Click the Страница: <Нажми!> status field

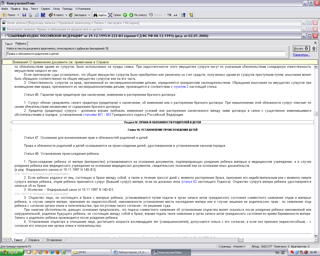[232, 246]
